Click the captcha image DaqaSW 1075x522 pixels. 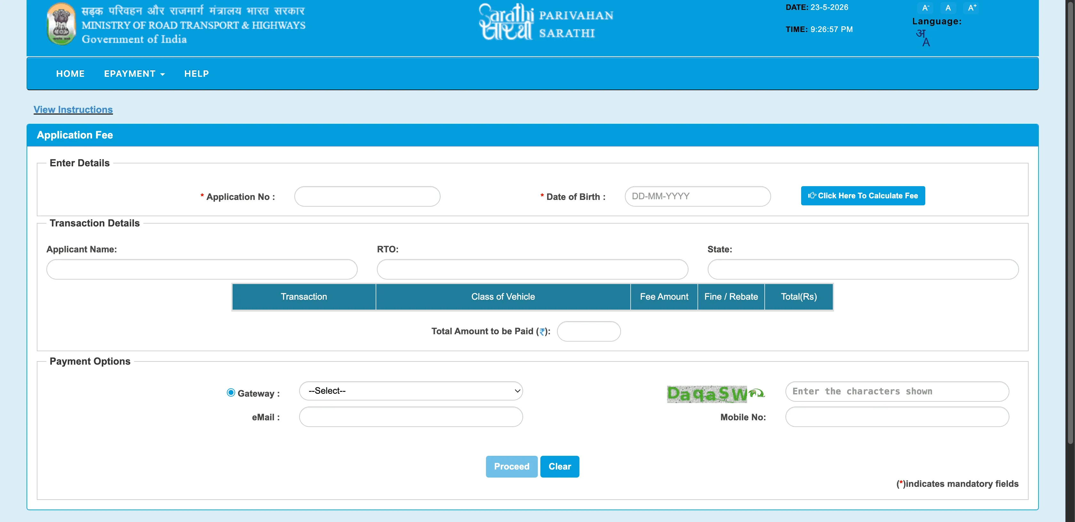(707, 394)
